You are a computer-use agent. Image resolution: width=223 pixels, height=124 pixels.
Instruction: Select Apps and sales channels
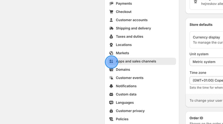142,61
